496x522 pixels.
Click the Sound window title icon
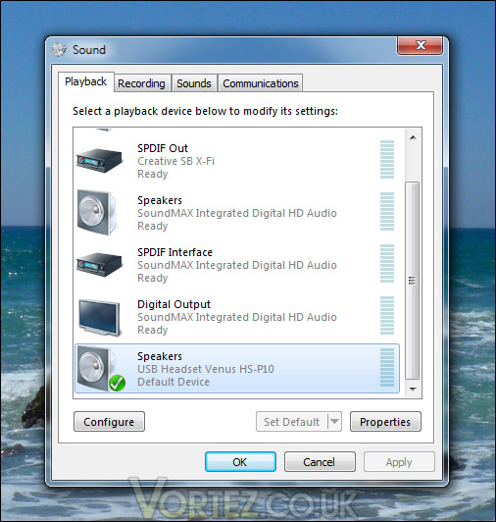(59, 50)
